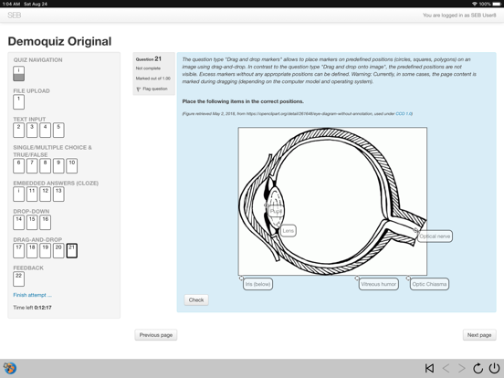504x378 pixels.
Task: Open info page in Embedded Answers section
Action: [18, 194]
